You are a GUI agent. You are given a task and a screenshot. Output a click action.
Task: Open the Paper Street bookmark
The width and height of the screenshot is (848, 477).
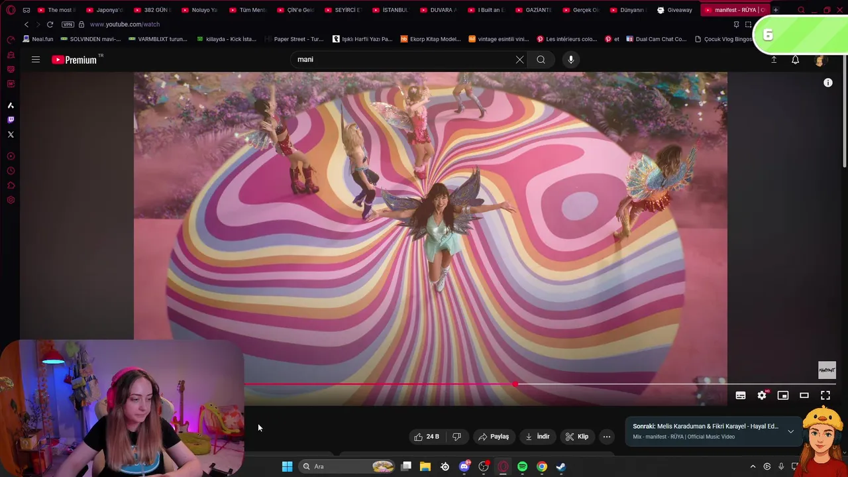[293, 39]
